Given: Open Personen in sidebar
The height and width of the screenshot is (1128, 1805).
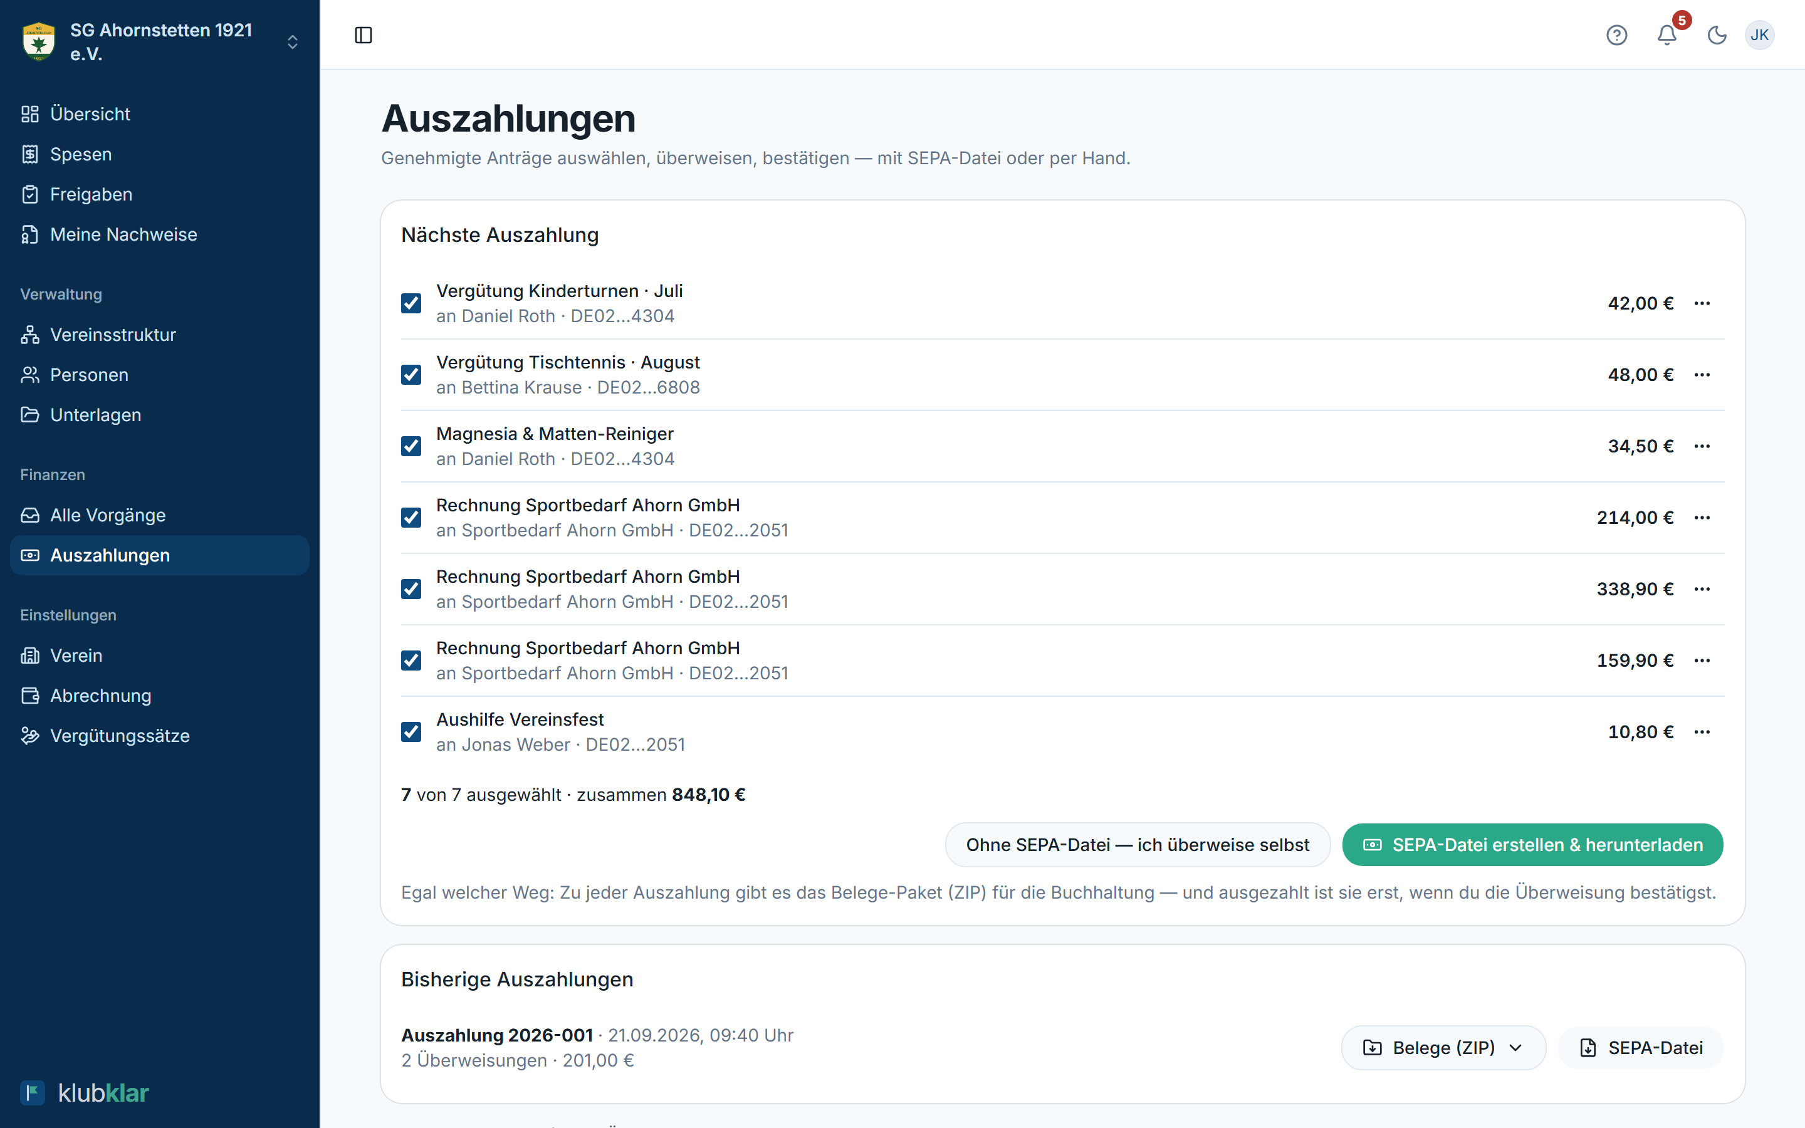Looking at the screenshot, I should (160, 375).
